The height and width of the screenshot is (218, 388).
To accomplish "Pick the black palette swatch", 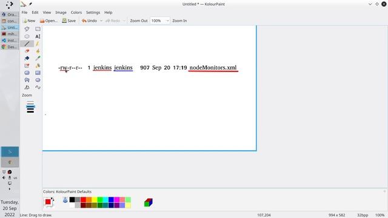I will [72, 200].
